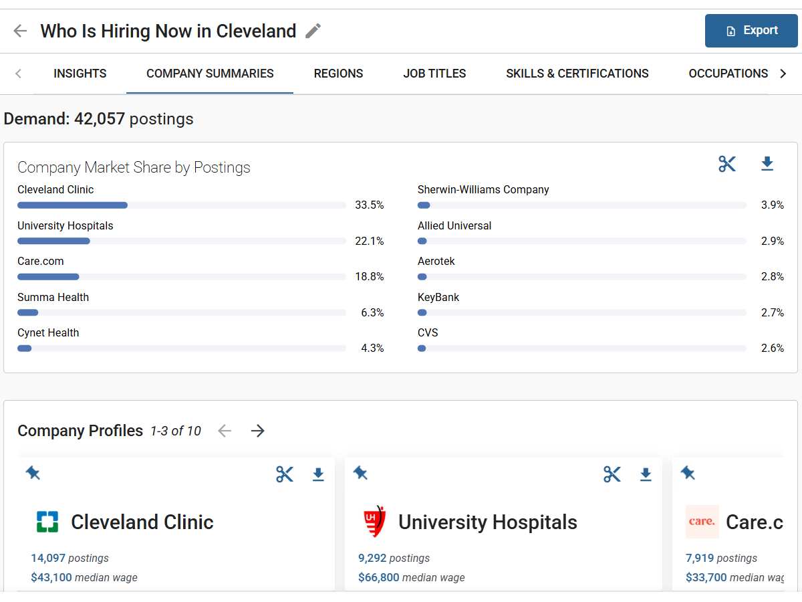Click the University Hospitals chart label

point(65,226)
